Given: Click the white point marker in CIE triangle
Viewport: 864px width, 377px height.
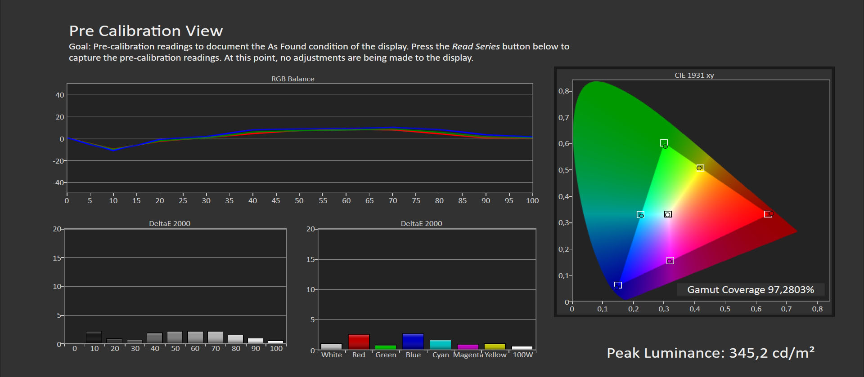Looking at the screenshot, I should pyautogui.click(x=668, y=214).
